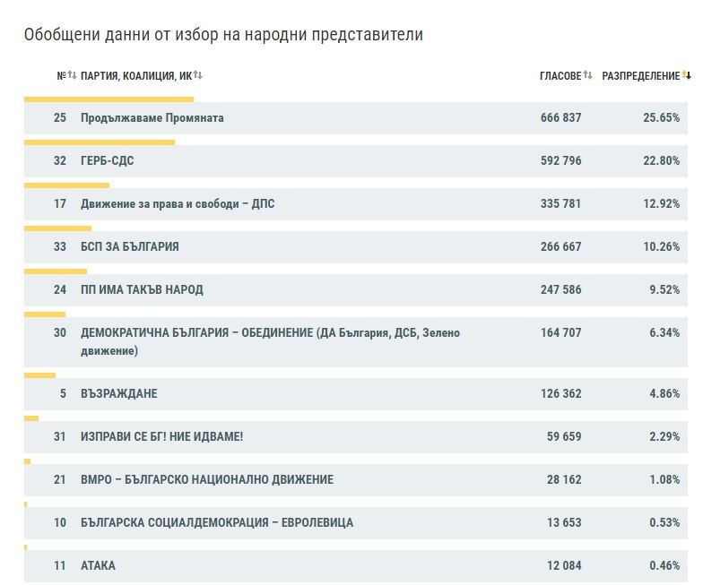Click the ГЛАСОВЕ column header

point(560,75)
